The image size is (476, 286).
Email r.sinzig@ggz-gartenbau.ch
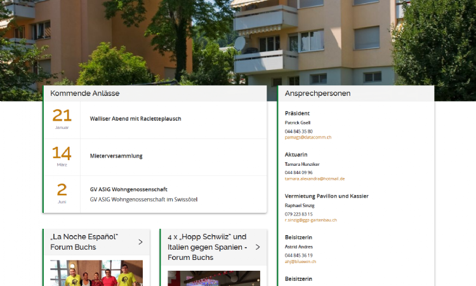(x=310, y=220)
